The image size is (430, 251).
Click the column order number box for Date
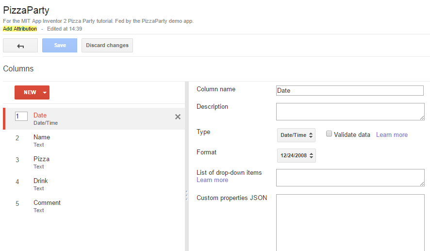pos(21,117)
